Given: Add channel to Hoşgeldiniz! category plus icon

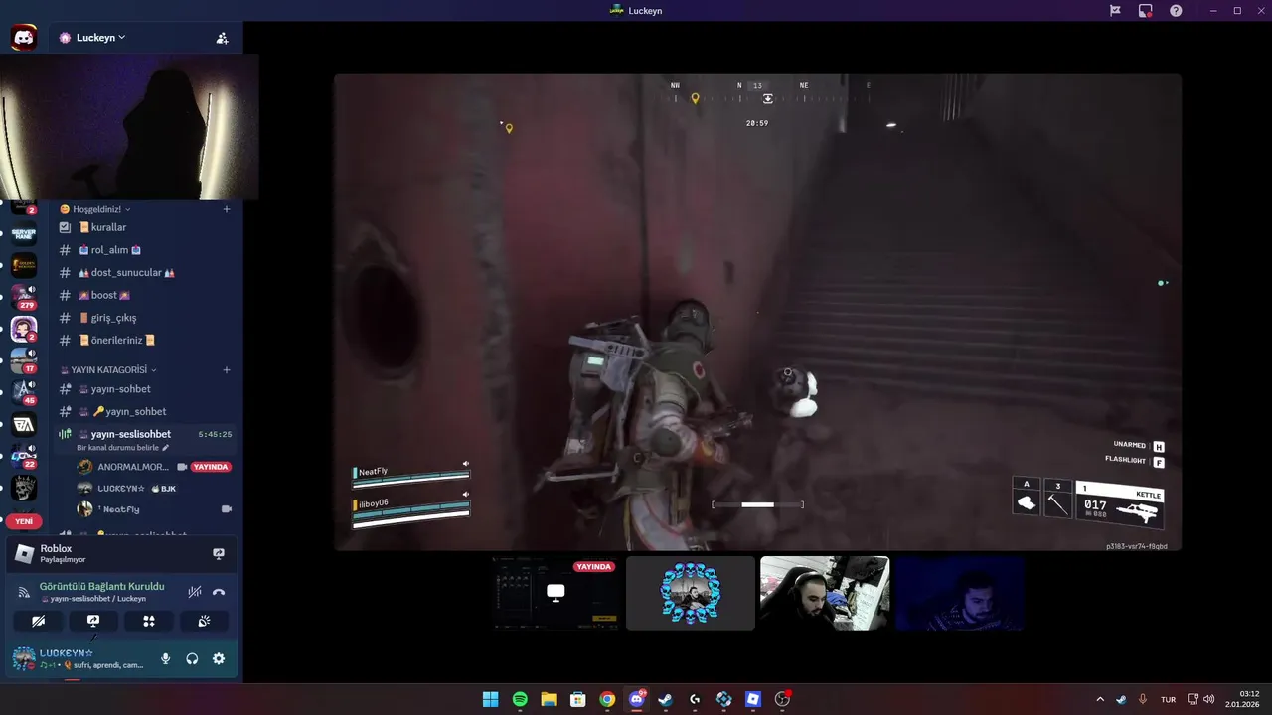Looking at the screenshot, I should (x=227, y=209).
